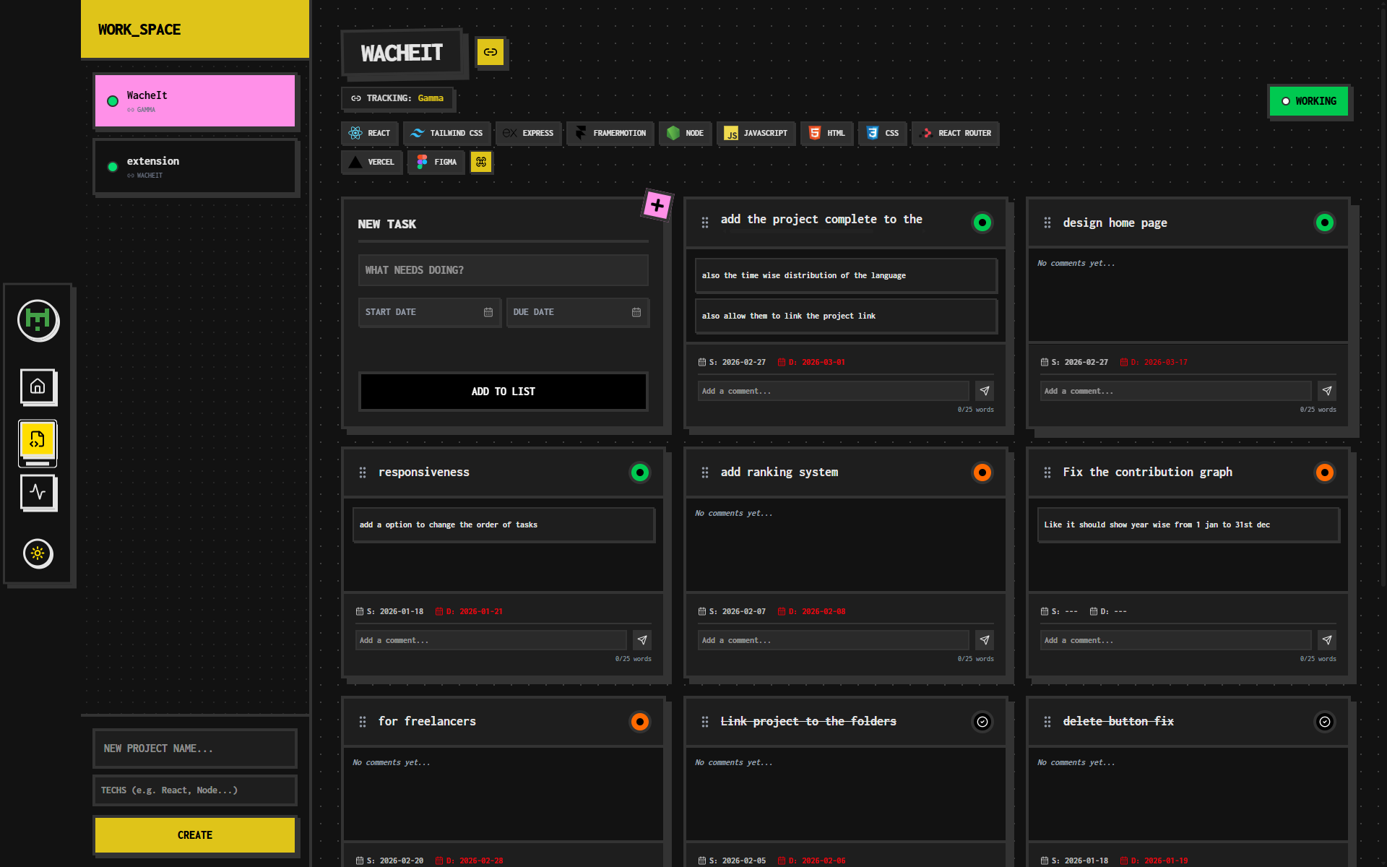Focus the TECHS input field
1387x867 pixels.
[x=195, y=790]
